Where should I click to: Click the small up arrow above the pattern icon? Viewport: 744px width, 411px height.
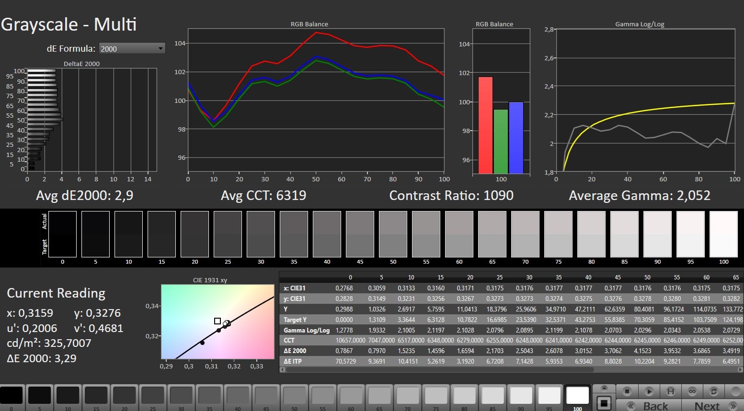(x=604, y=388)
